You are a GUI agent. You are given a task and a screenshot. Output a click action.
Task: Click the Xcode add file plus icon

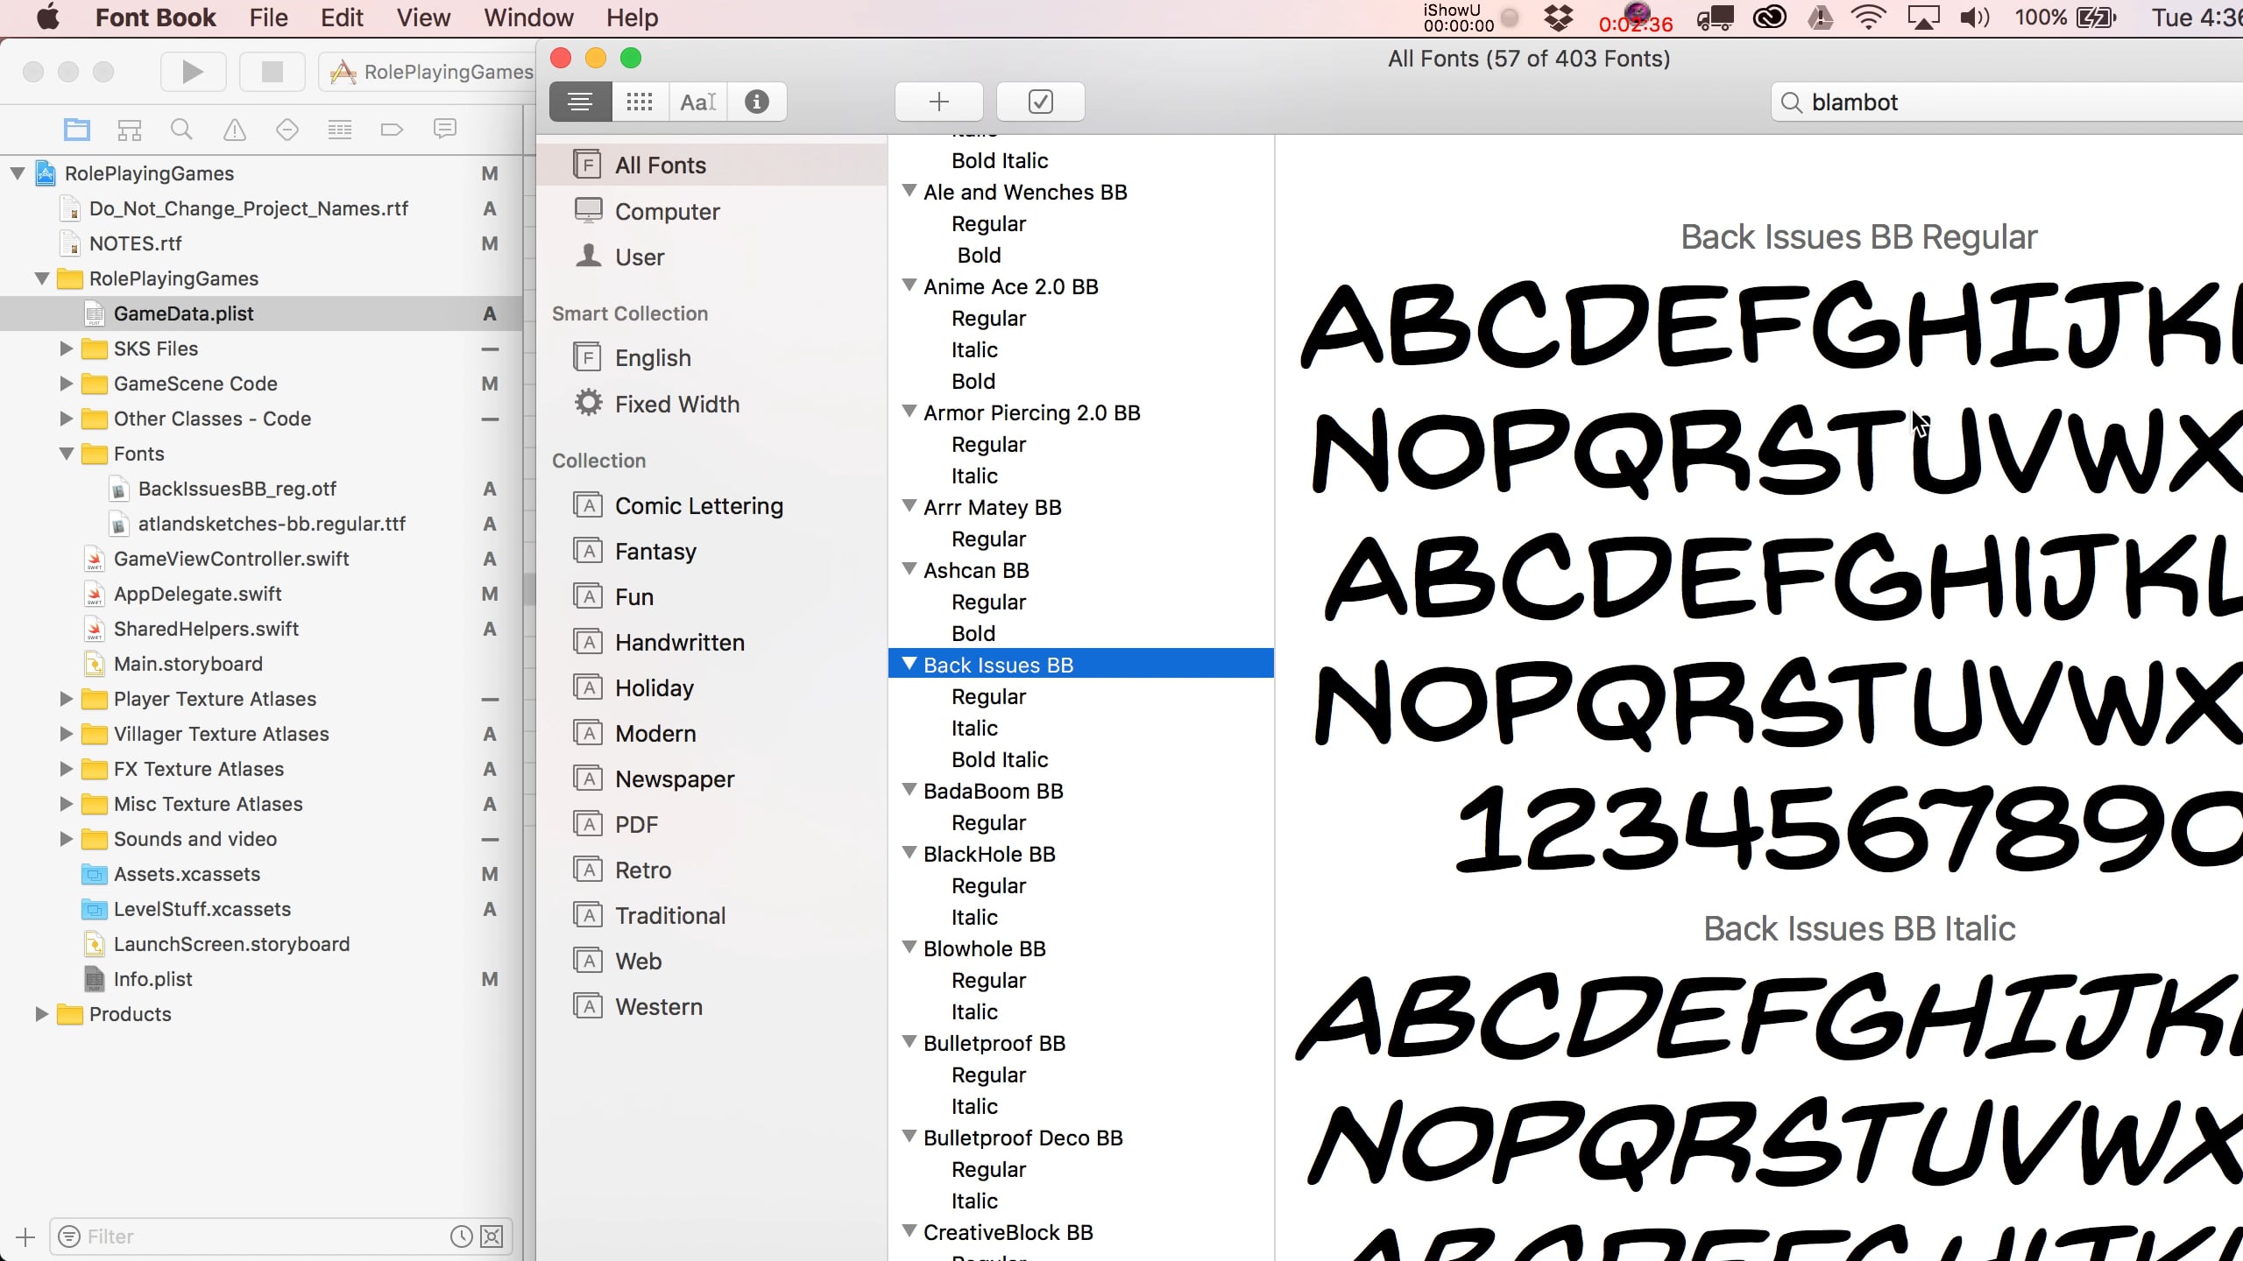pyautogui.click(x=25, y=1236)
